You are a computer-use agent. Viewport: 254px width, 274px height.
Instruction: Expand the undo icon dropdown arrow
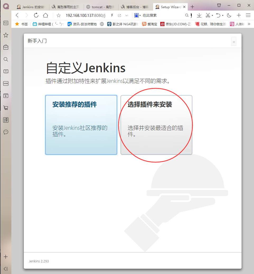223,16
